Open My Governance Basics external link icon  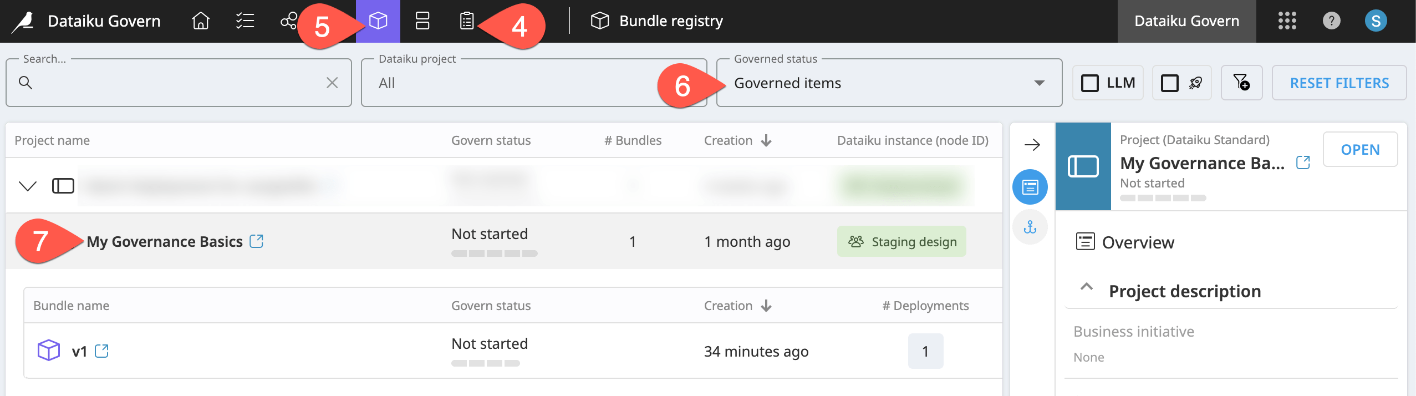(x=256, y=241)
